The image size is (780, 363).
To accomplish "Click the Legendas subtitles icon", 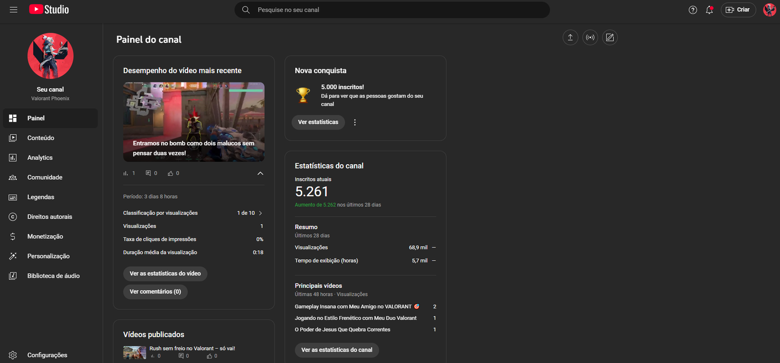I will tap(13, 197).
